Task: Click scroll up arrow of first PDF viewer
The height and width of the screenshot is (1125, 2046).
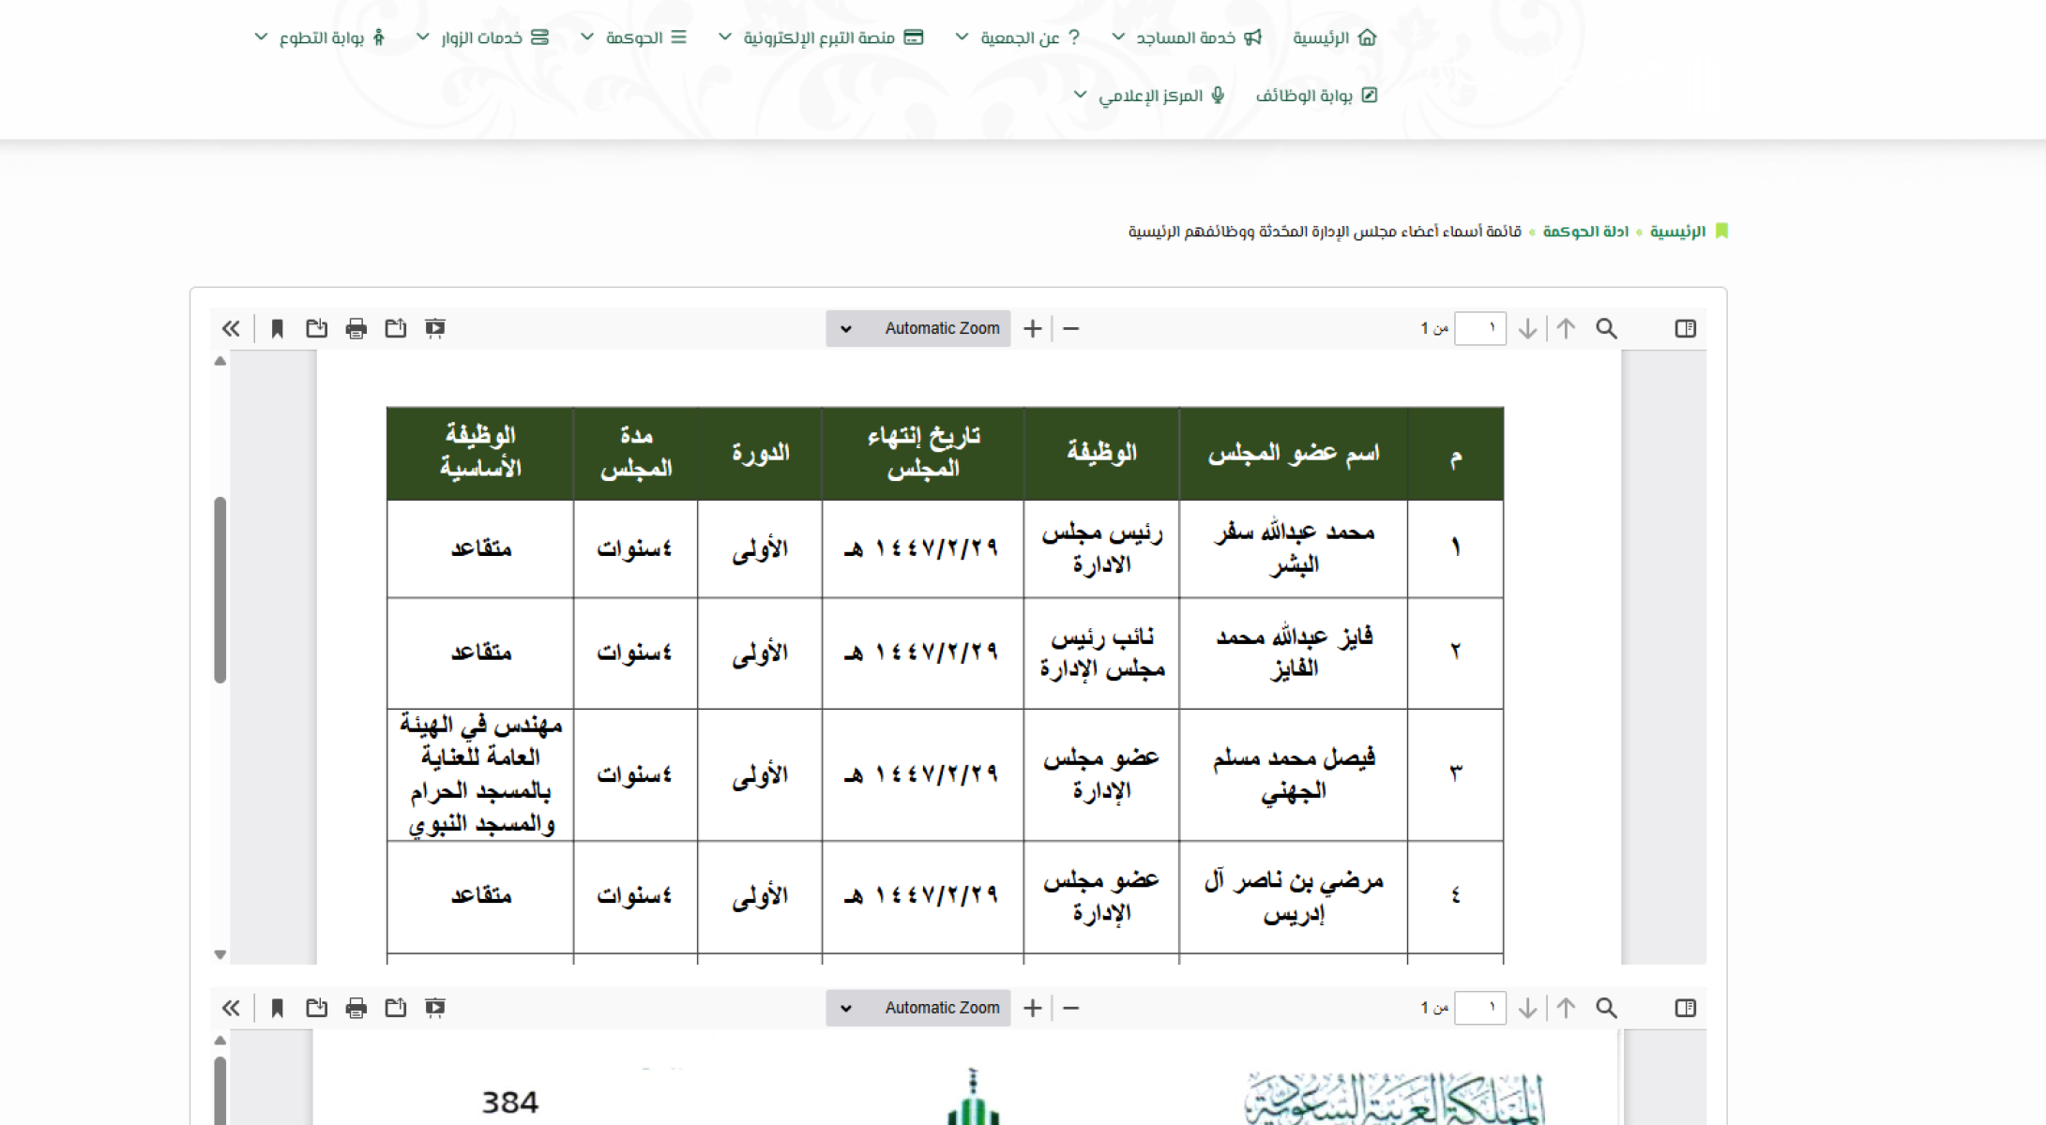Action: [x=220, y=361]
